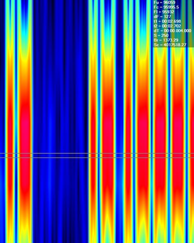Select the upper horizontal gray cursor line
Screen dimensions: 194x243
pos(97,153)
